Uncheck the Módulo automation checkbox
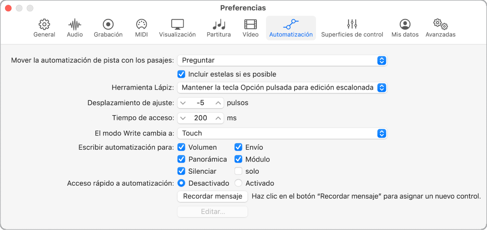 (x=238, y=159)
